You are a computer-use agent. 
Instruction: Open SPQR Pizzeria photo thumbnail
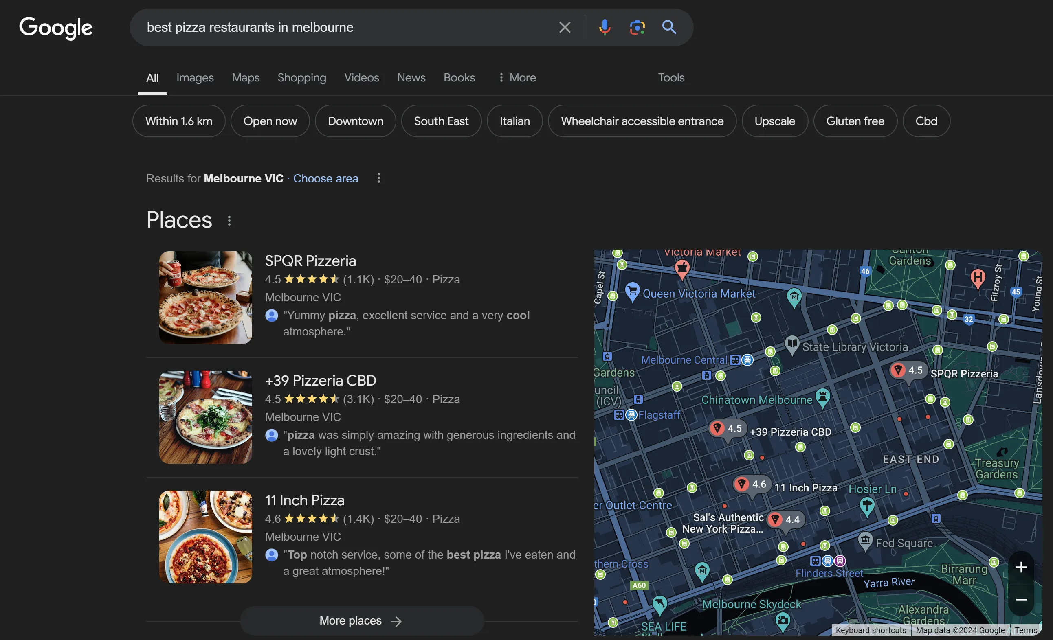tap(206, 297)
